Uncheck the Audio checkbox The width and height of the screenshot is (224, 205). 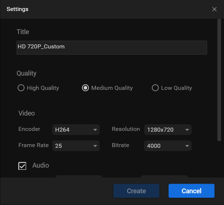22,166
